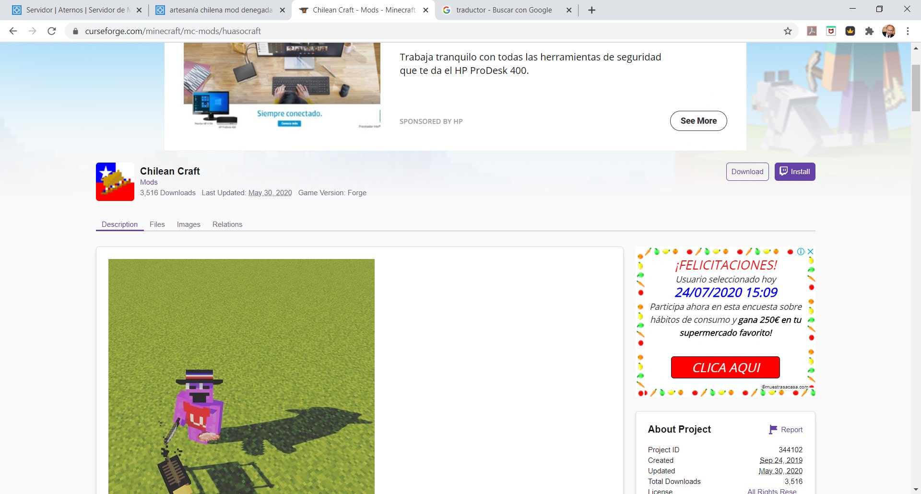
Task: Go back to the previous page
Action: 13,31
